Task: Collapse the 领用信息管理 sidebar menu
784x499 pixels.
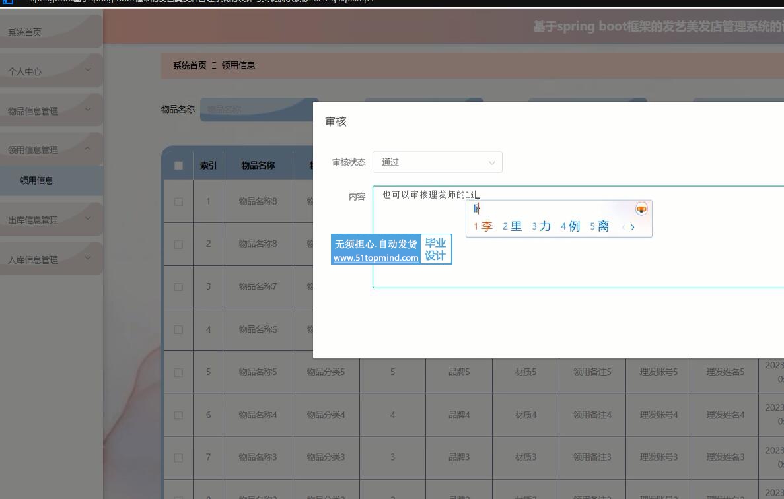Action: pos(51,150)
